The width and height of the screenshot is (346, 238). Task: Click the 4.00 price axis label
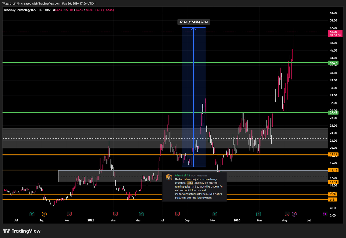click(x=333, y=208)
